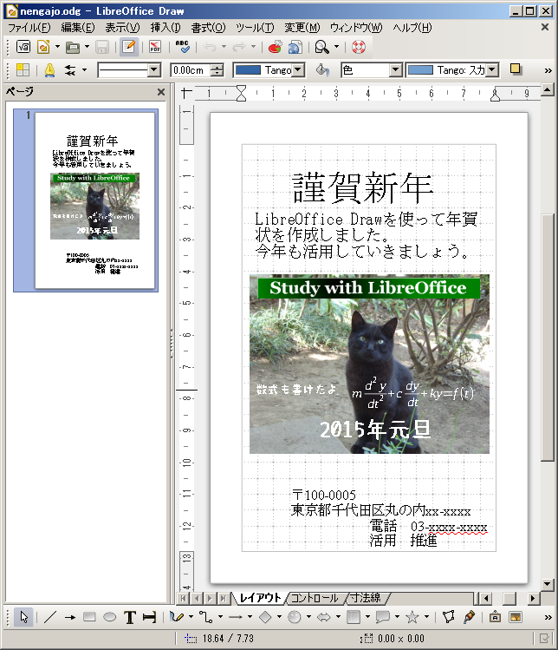Choose the Select arrow tool

coord(24,617)
